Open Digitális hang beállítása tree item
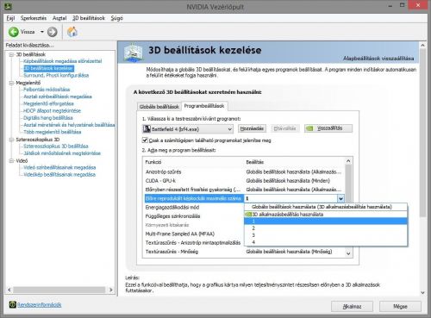The image size is (431, 318). 48,118
